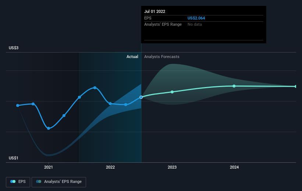The width and height of the screenshot is (302, 191).
Task: Click the mid-2021 EPS data point
Action: 79,97
